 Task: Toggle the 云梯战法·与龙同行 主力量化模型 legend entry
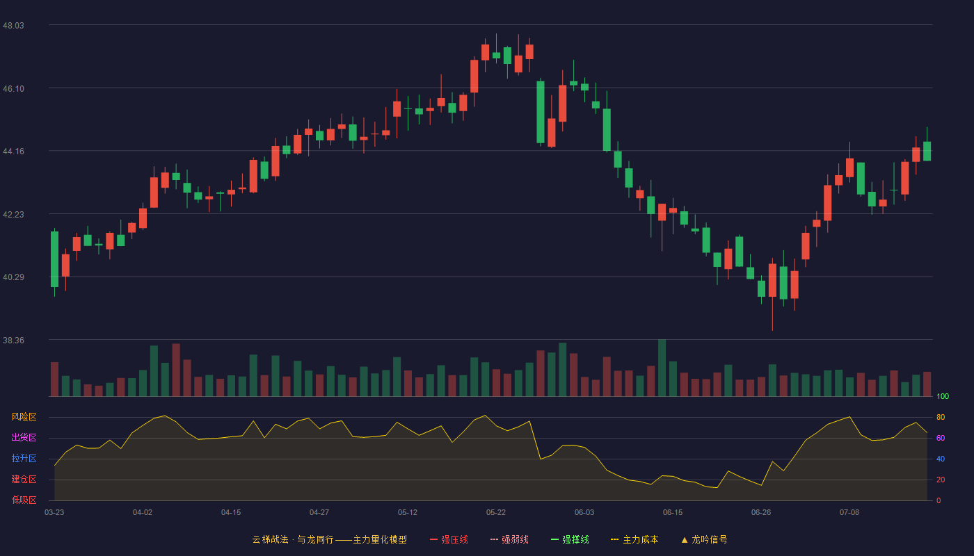(x=330, y=539)
